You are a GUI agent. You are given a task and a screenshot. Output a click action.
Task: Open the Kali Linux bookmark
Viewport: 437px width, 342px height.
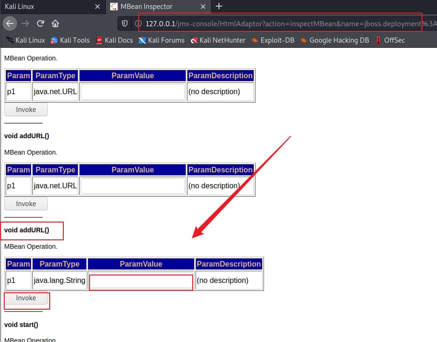click(x=26, y=40)
